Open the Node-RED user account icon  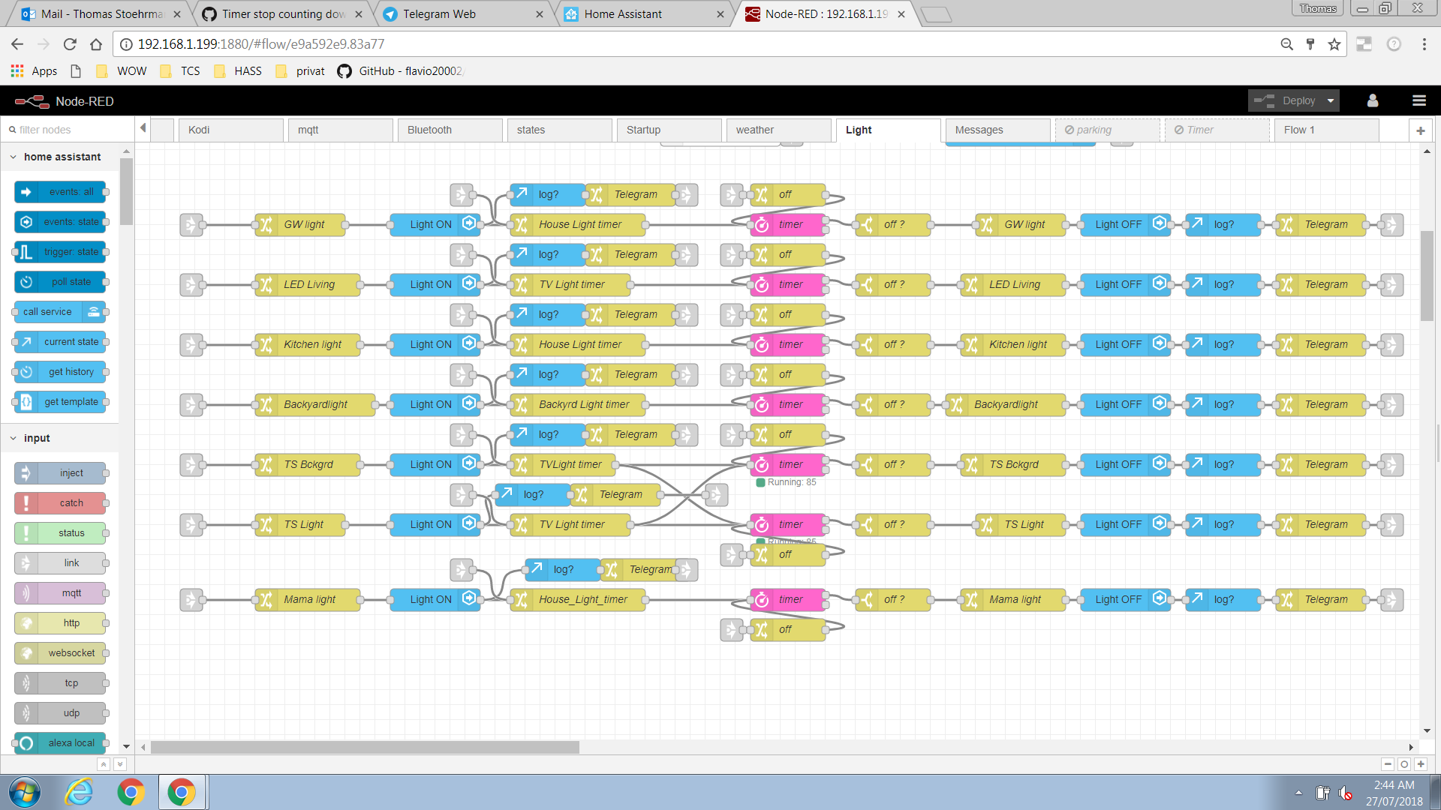[x=1373, y=100]
